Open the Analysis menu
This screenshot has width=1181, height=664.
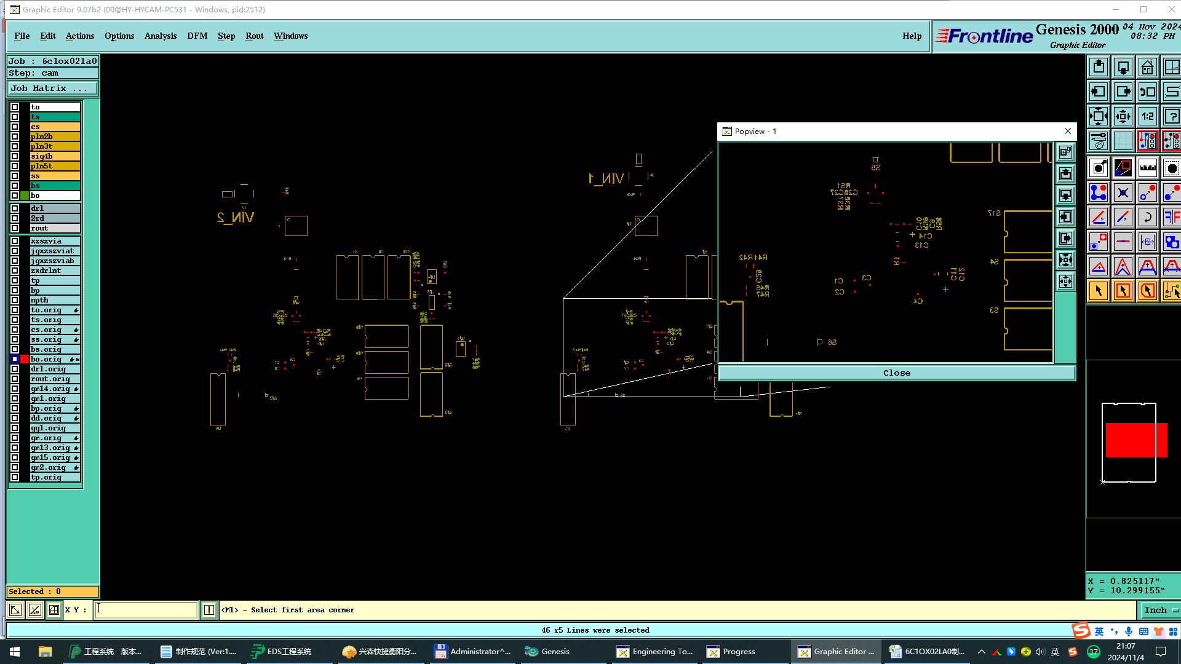click(160, 36)
